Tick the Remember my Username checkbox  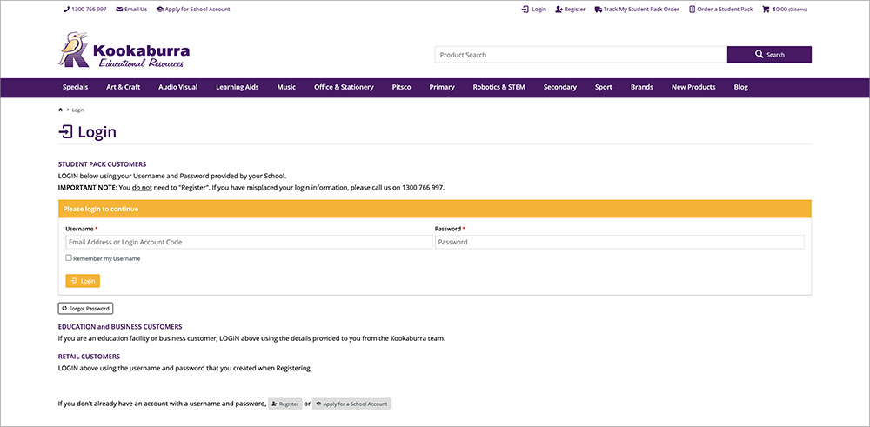click(x=69, y=258)
